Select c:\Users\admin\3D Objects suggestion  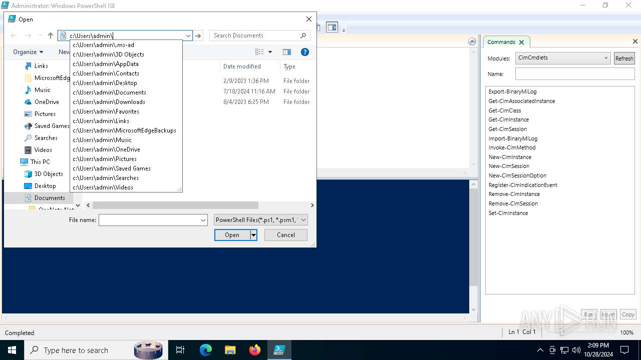pyautogui.click(x=126, y=54)
